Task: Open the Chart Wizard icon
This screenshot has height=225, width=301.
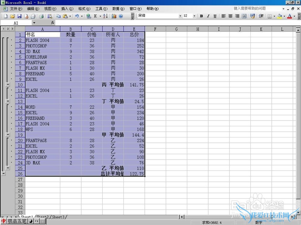Action: click(114, 16)
